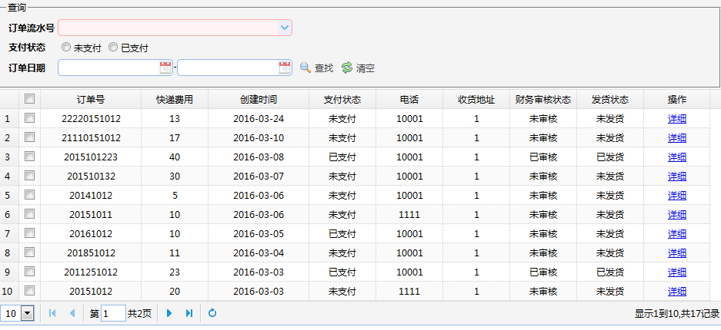Open 详细 link for order 2015101223
Screen dimensions: 721x330
[677, 157]
